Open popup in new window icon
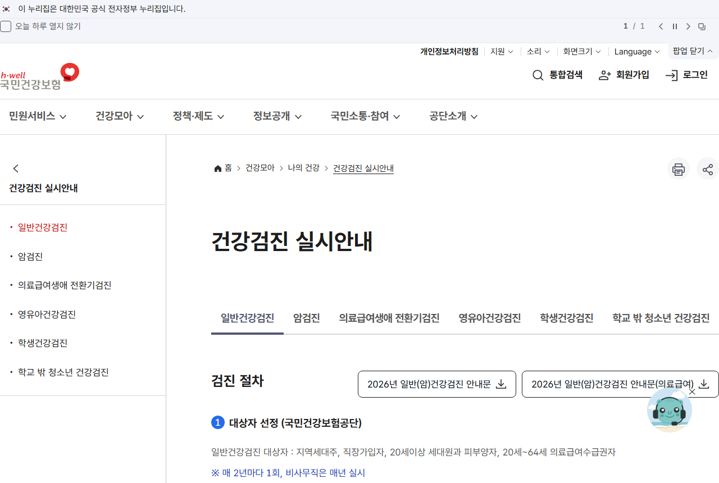Screen dimensions: 719x483 (702, 26)
